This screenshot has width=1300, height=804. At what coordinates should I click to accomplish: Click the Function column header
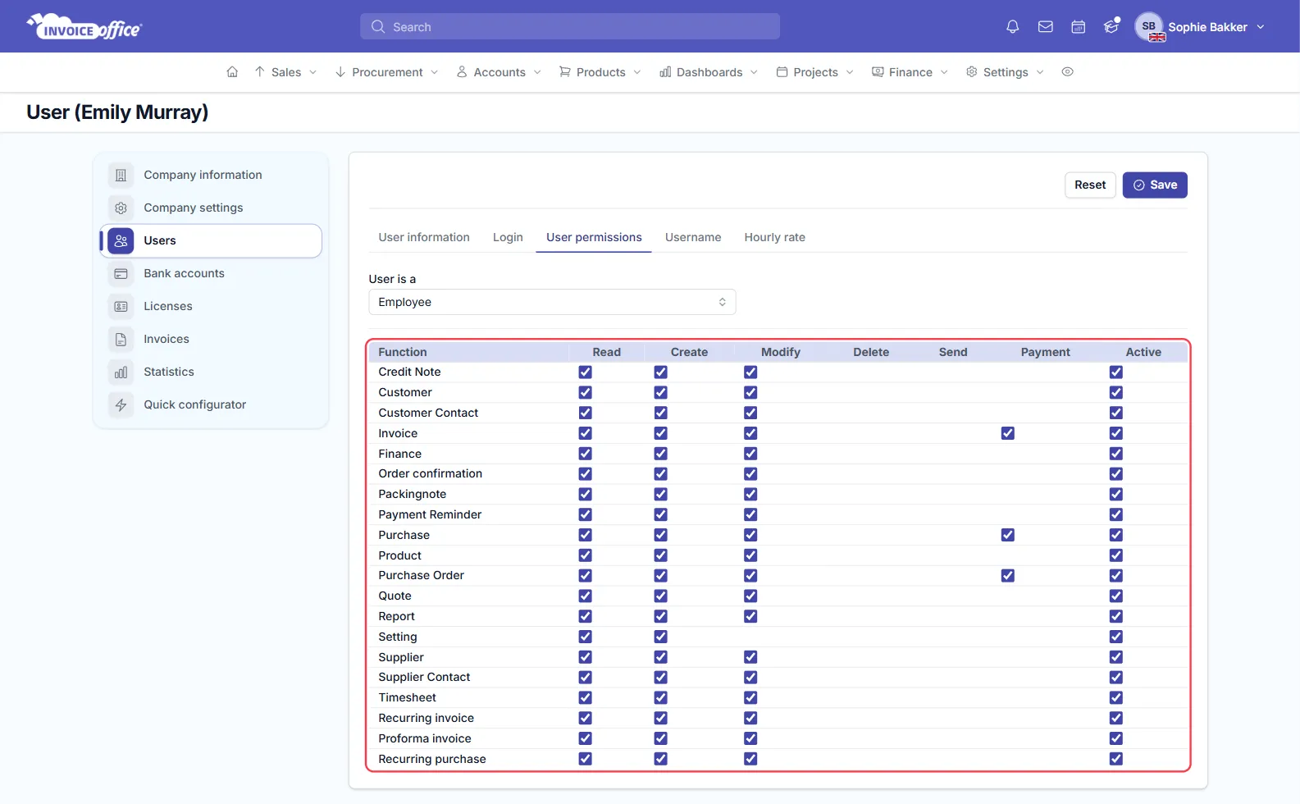point(403,352)
